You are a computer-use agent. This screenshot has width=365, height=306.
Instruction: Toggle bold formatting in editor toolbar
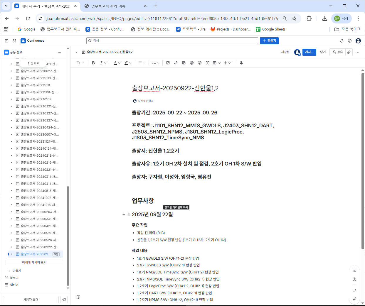pyautogui.click(x=93, y=63)
